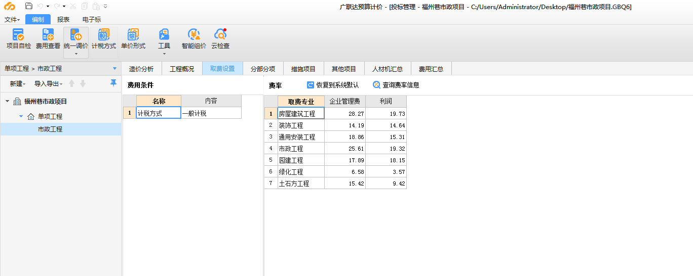Open the 其他项目 tab
The height and width of the screenshot is (276, 693).
coord(344,69)
